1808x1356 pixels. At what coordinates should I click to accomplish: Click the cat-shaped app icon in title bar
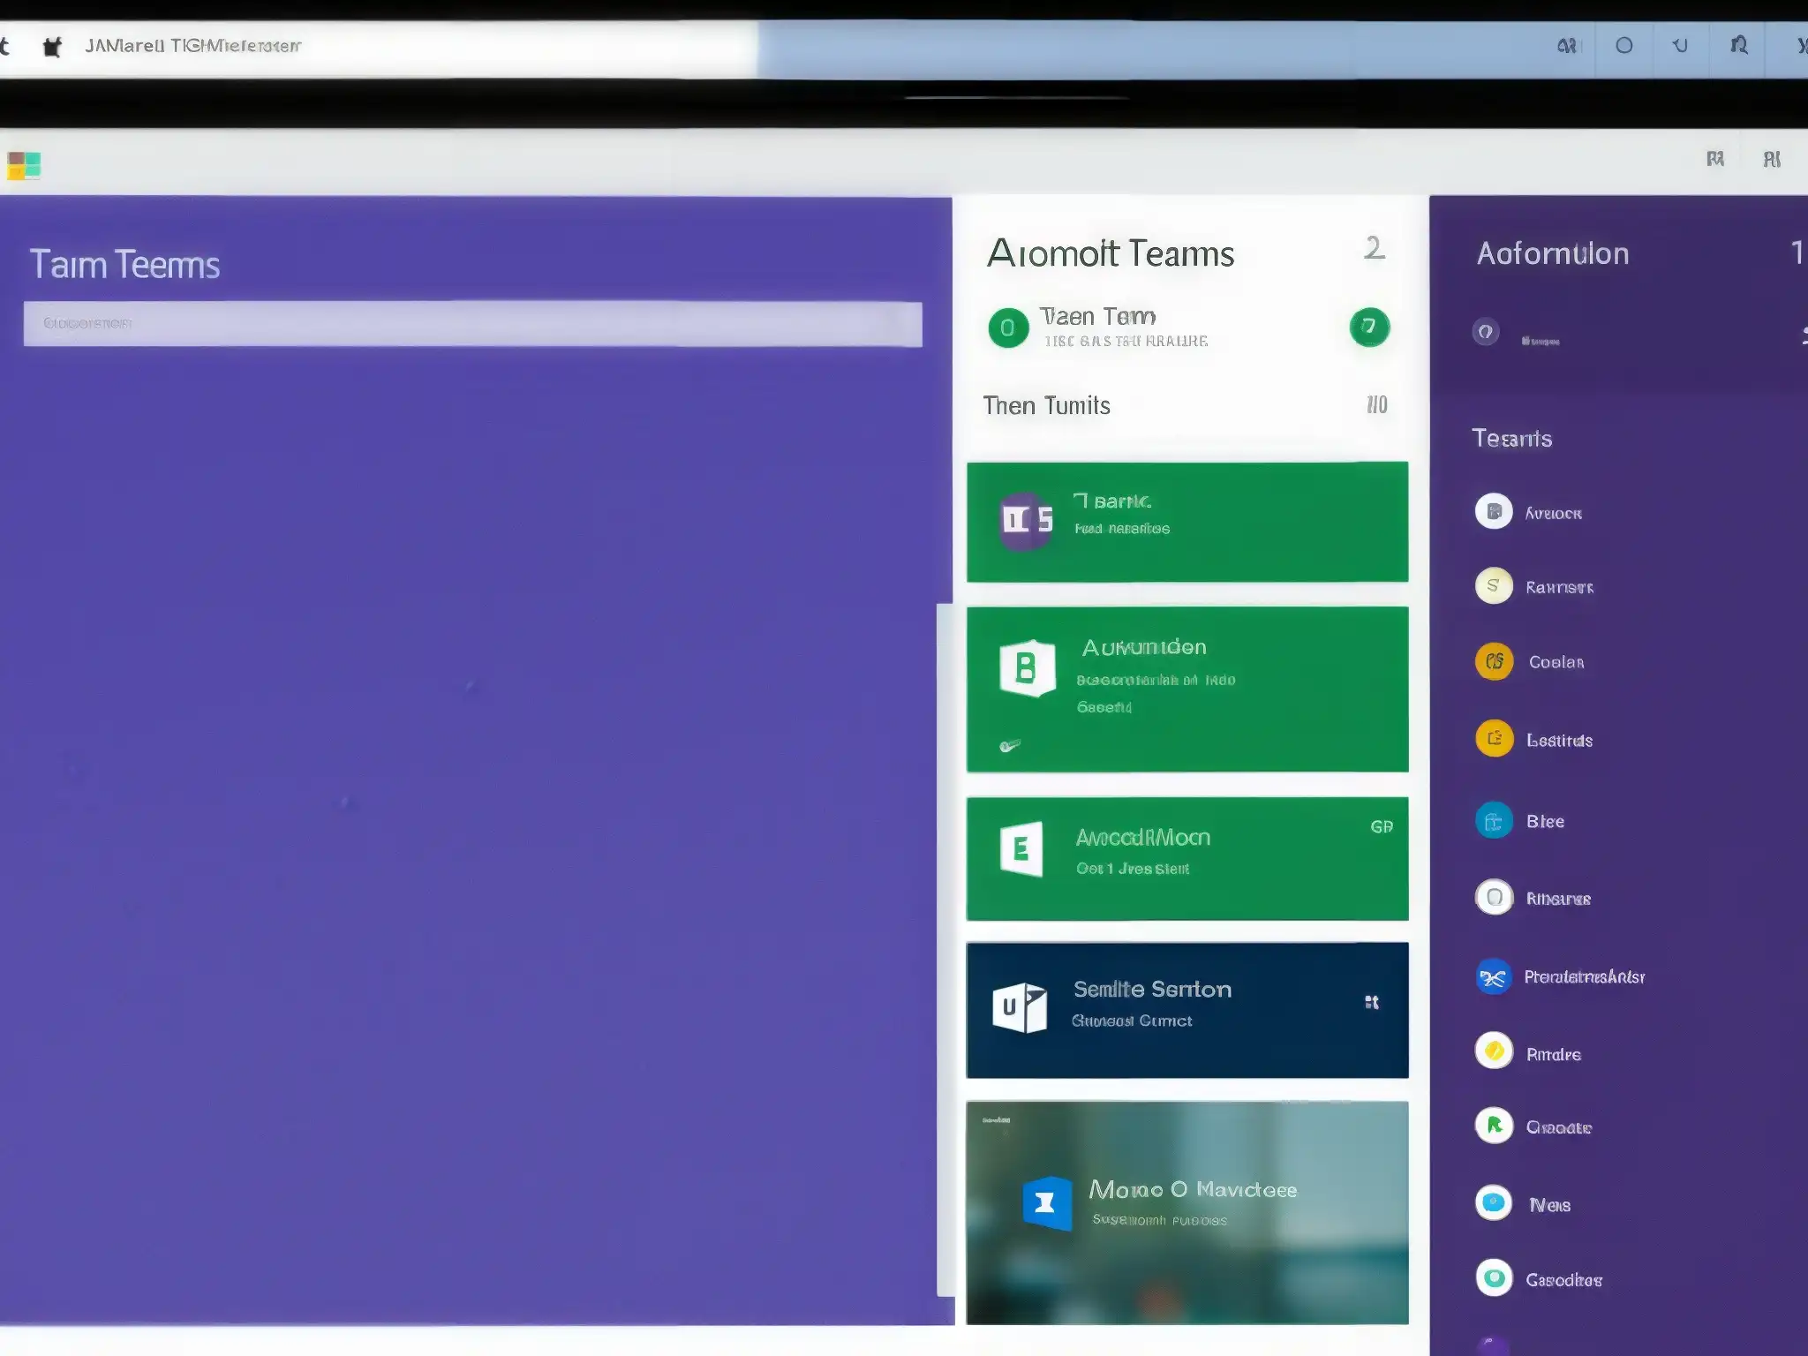coord(52,47)
